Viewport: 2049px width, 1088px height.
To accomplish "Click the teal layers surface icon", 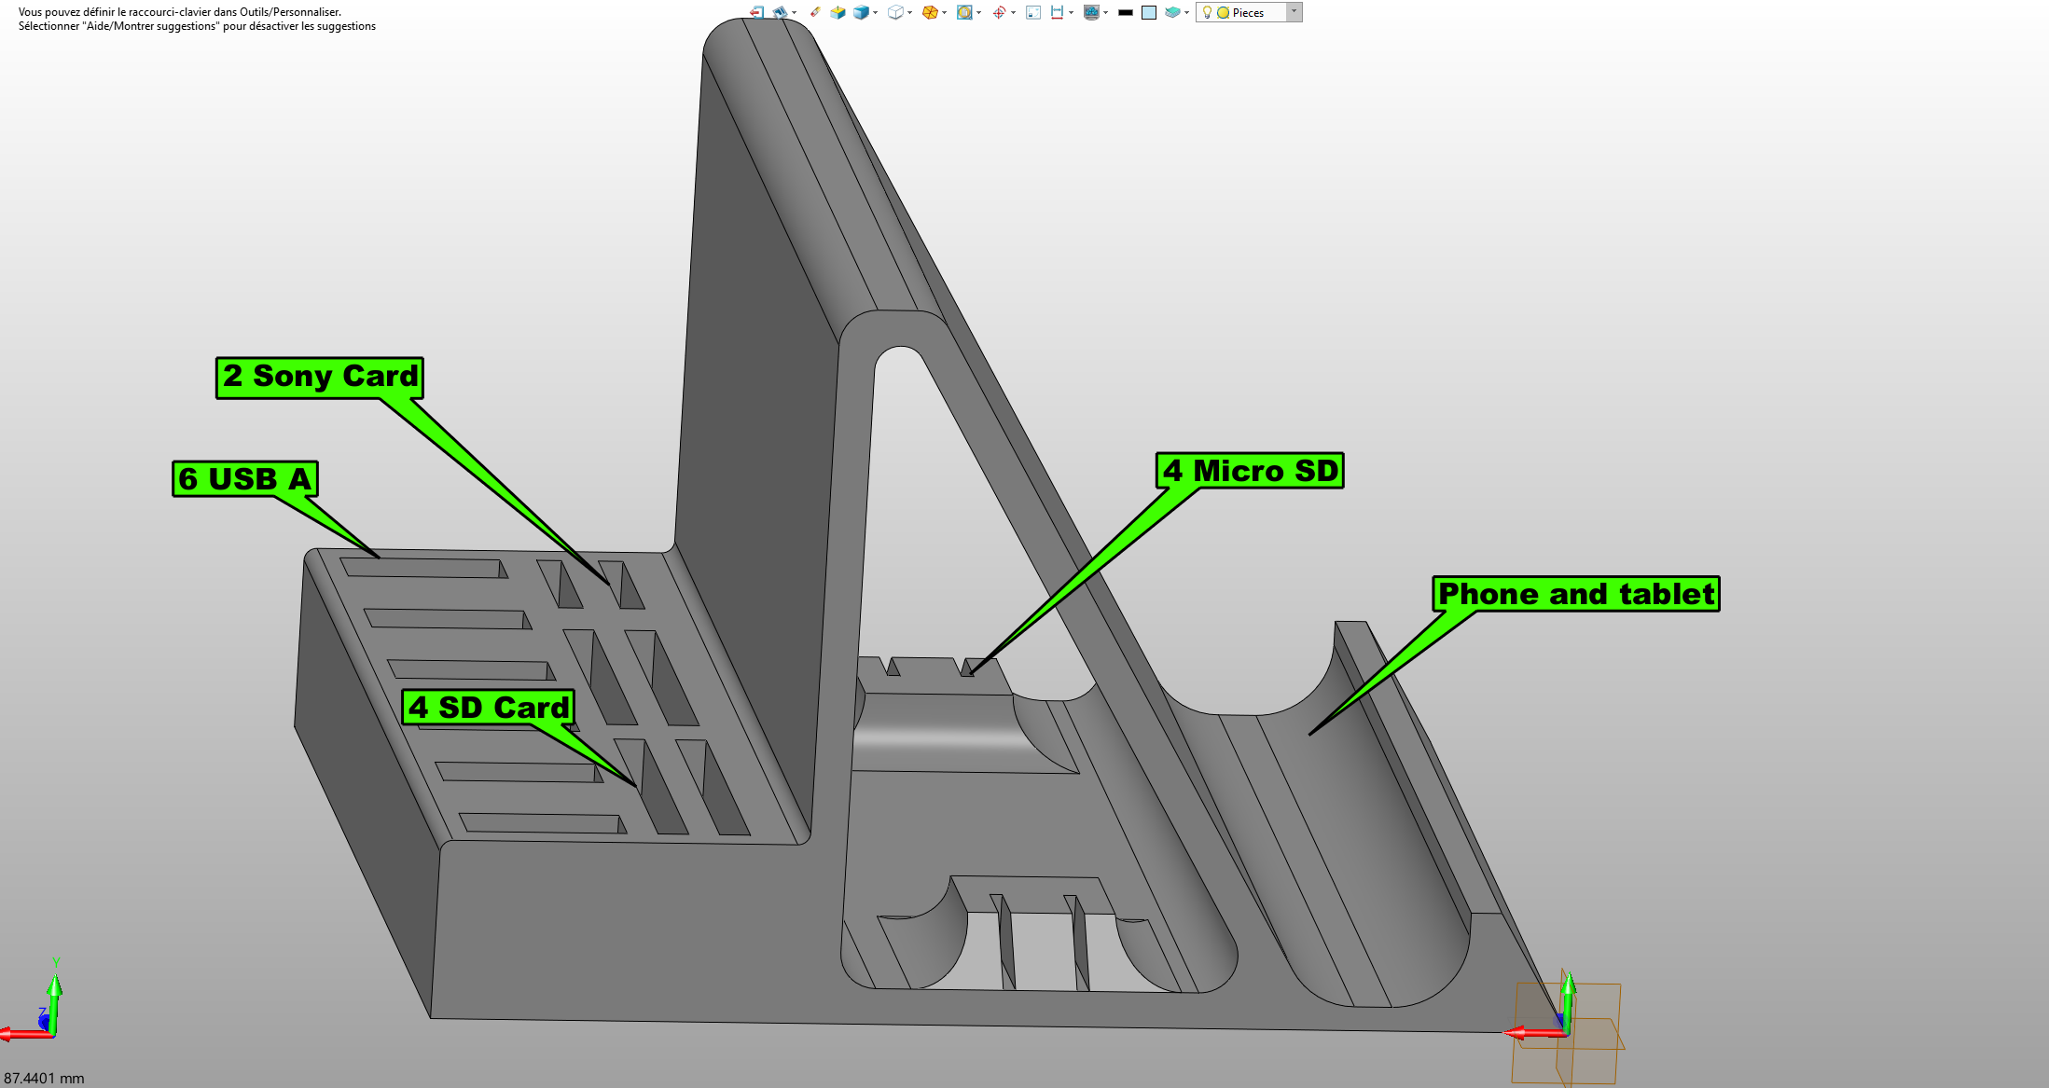I will 1172,12.
